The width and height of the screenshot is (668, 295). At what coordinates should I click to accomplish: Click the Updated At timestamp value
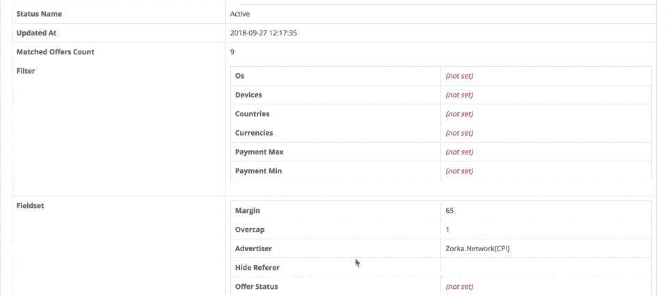pos(263,33)
